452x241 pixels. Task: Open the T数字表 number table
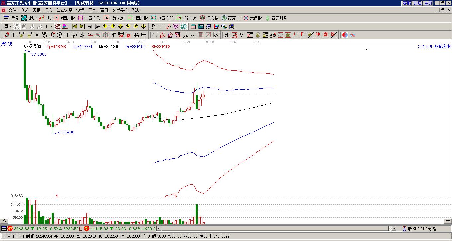point(187,18)
